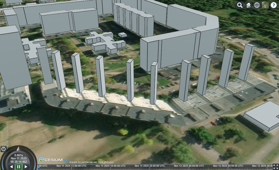
Task: Pause the animation clock
Action: 18,167
